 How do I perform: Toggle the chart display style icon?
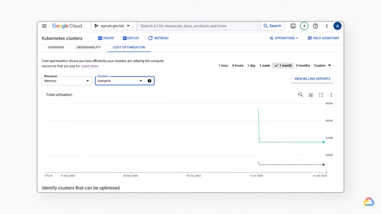tap(311, 95)
